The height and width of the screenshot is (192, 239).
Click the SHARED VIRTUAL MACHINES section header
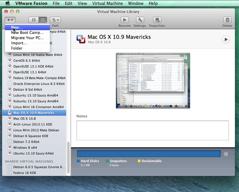(x=29, y=161)
